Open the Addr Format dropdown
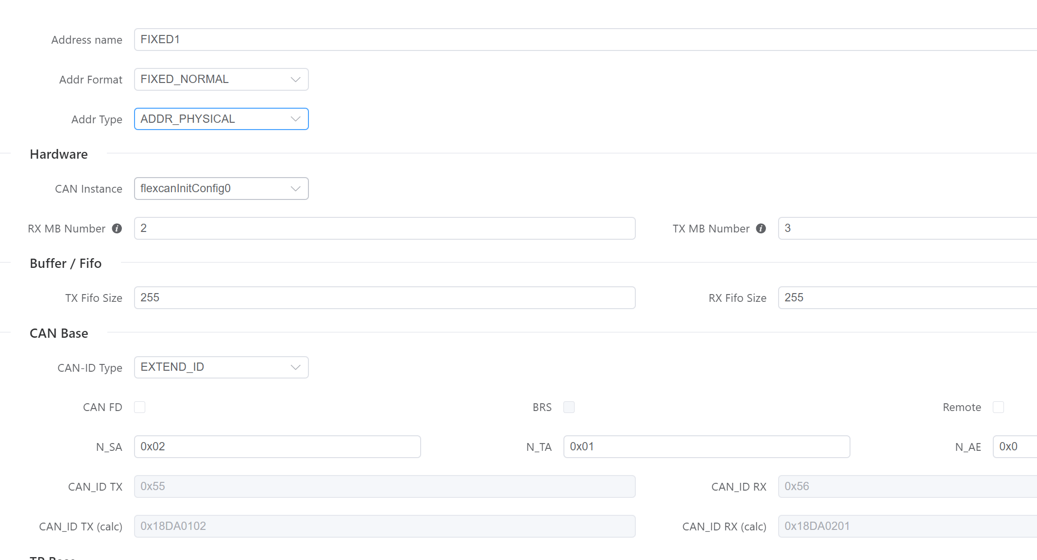1037x560 pixels. tap(221, 80)
